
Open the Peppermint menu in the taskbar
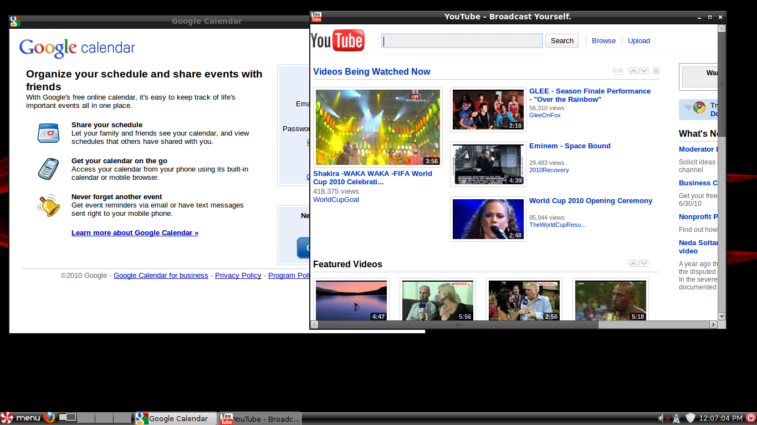pos(21,418)
